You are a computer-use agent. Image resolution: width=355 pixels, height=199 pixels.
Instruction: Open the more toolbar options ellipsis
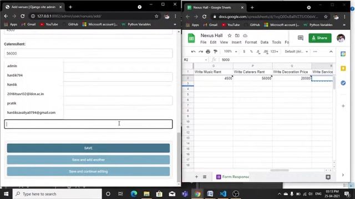click(x=315, y=51)
